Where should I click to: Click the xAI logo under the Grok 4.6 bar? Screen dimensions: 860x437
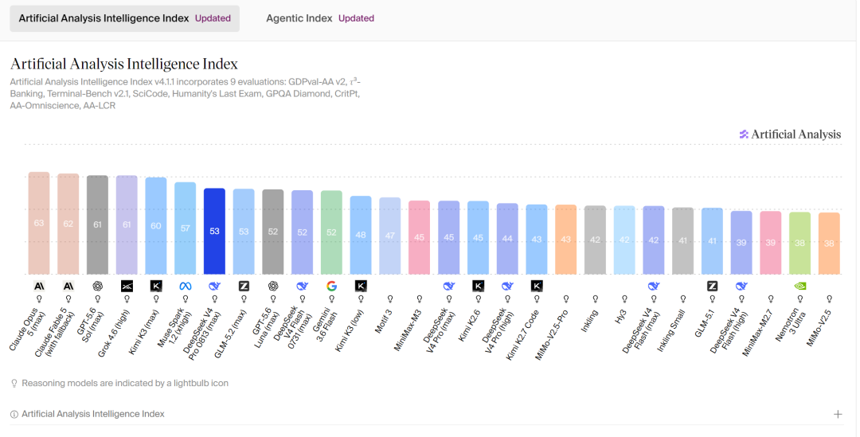[127, 287]
